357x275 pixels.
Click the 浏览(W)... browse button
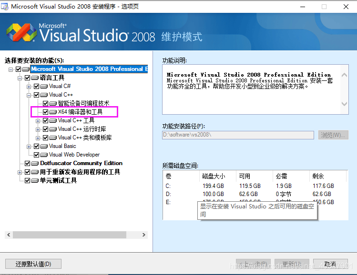[333, 135]
